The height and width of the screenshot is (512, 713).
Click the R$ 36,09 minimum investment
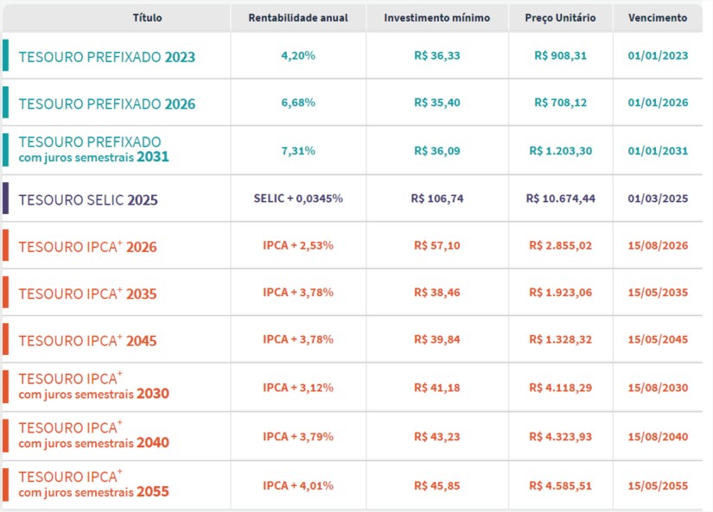[x=437, y=151]
